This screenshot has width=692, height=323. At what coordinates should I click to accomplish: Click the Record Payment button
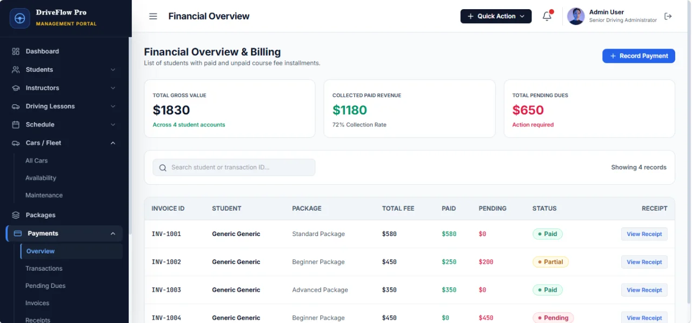pos(638,56)
